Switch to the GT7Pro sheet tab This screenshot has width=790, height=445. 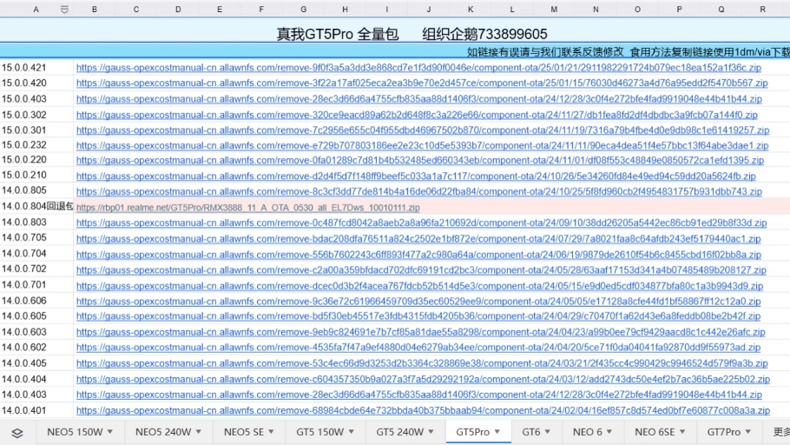[723, 432]
